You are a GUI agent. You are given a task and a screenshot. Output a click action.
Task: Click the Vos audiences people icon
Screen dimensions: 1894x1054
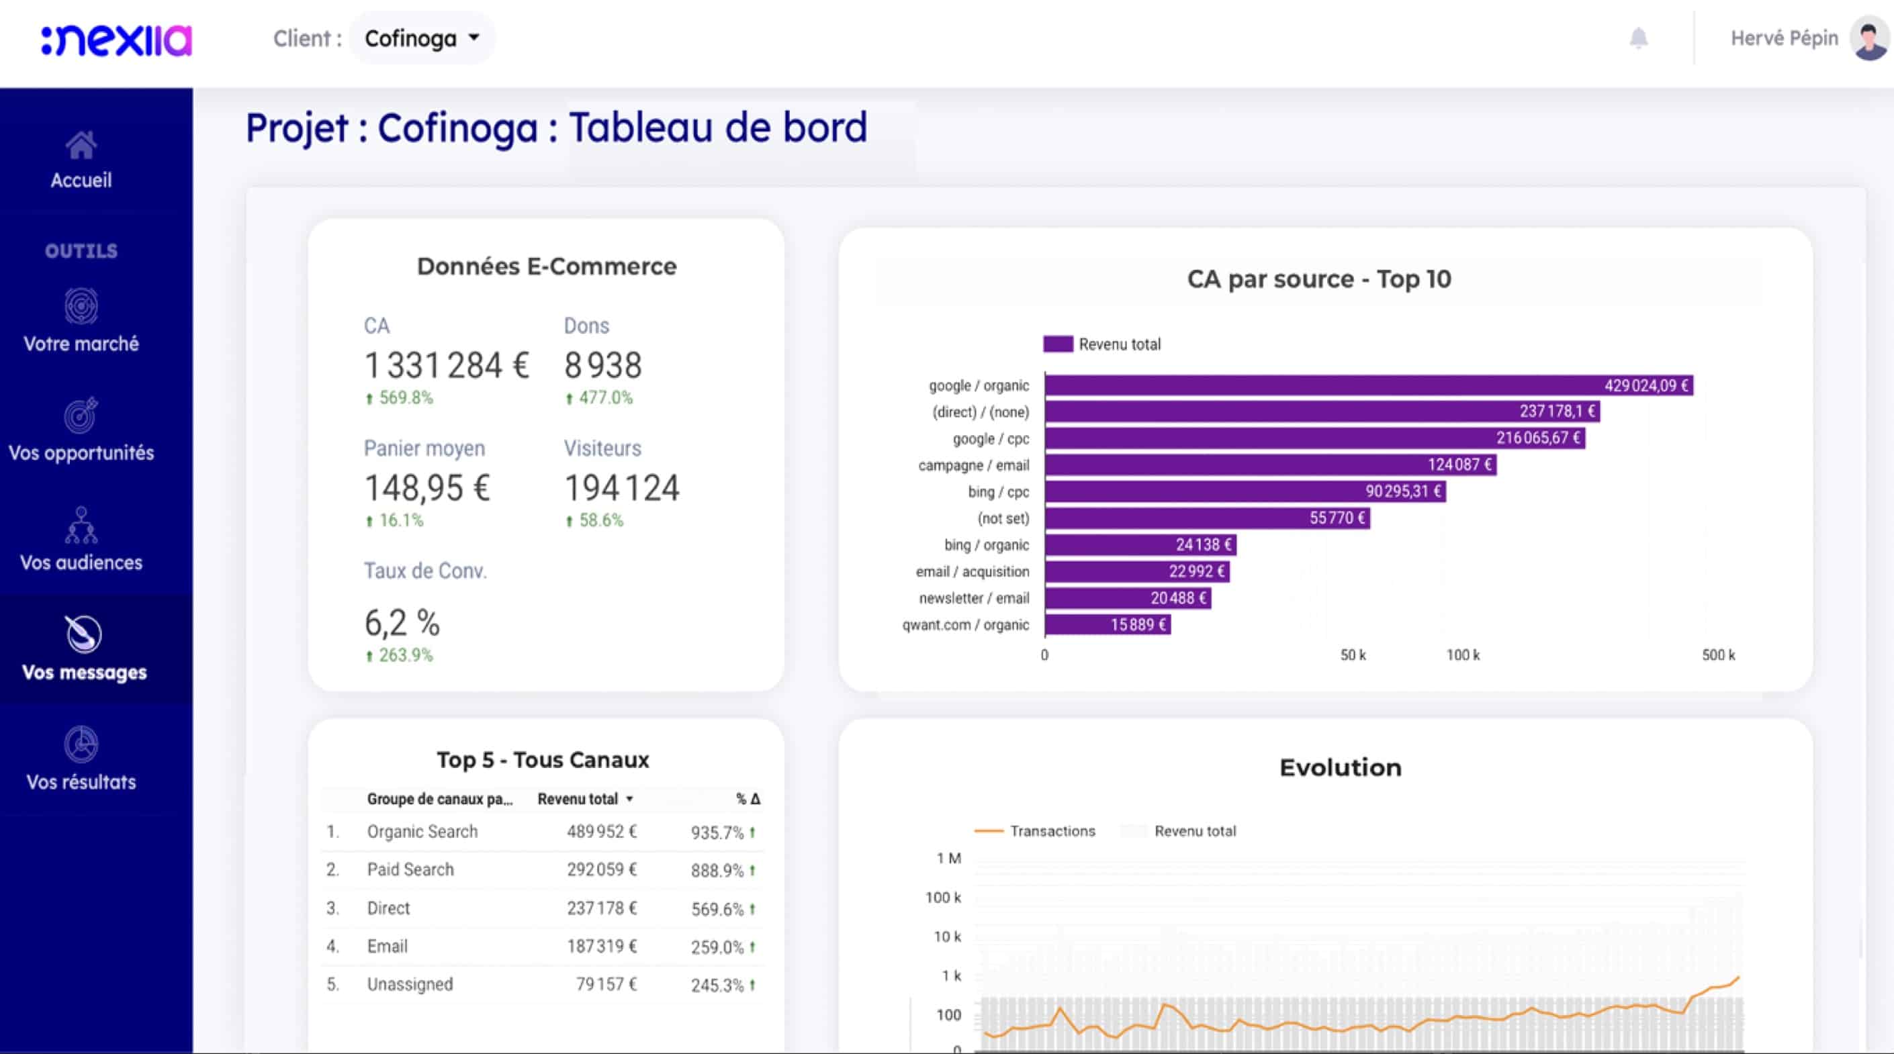[x=81, y=525]
